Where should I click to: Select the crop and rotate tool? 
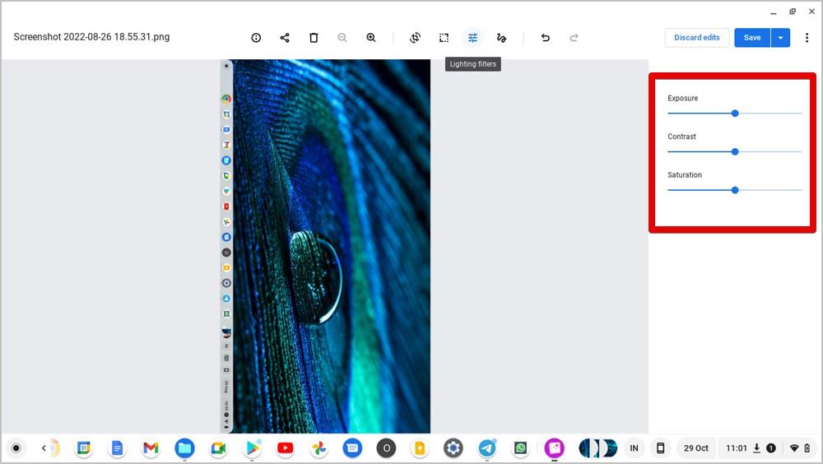(415, 38)
